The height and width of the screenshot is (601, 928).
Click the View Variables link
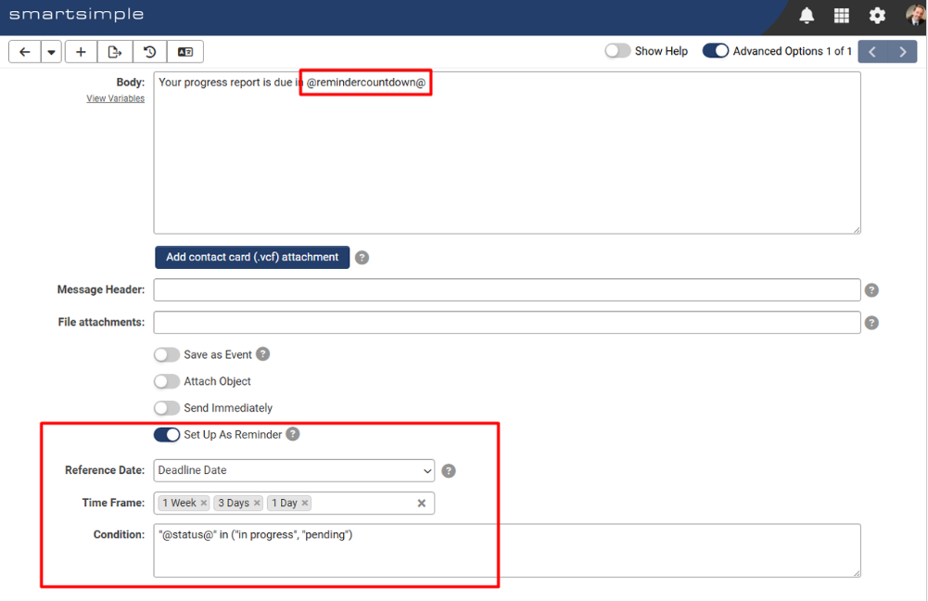115,98
